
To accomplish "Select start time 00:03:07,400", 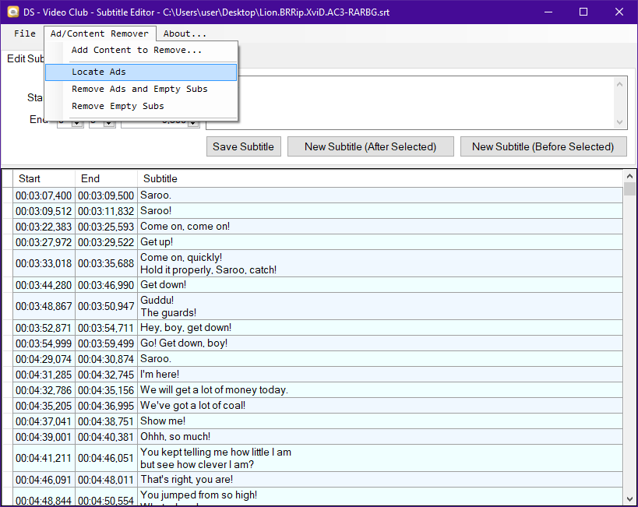I will coord(44,195).
